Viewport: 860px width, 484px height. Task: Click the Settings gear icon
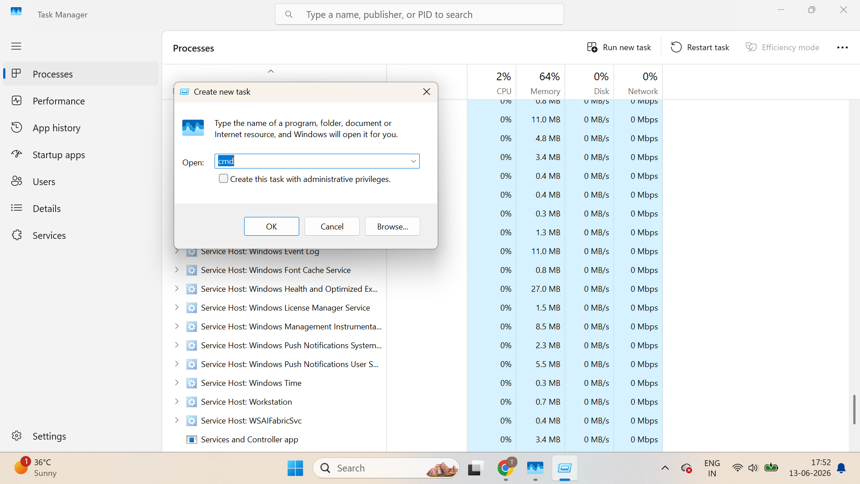(17, 436)
